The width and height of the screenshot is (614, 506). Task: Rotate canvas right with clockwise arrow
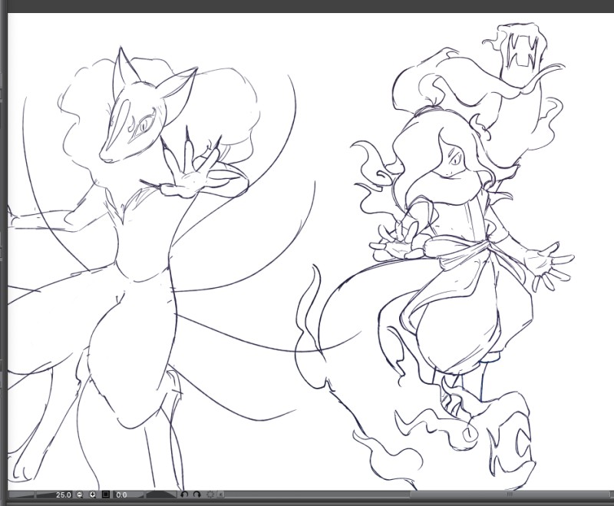(197, 494)
